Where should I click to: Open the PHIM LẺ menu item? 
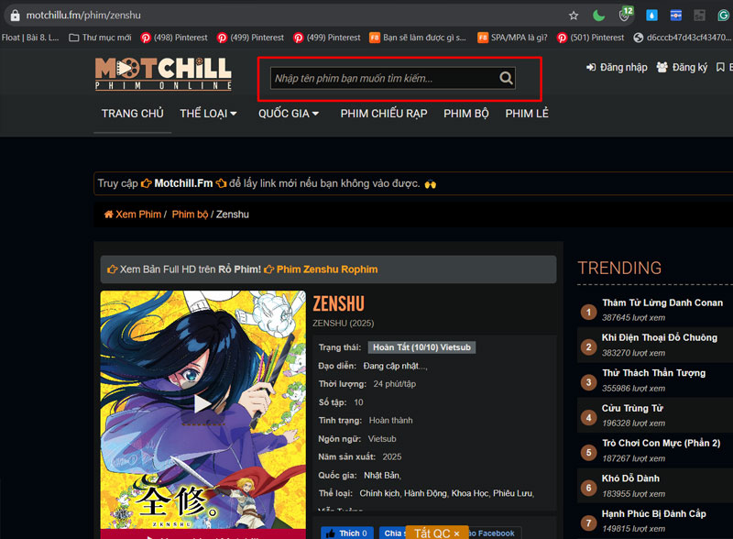click(527, 114)
